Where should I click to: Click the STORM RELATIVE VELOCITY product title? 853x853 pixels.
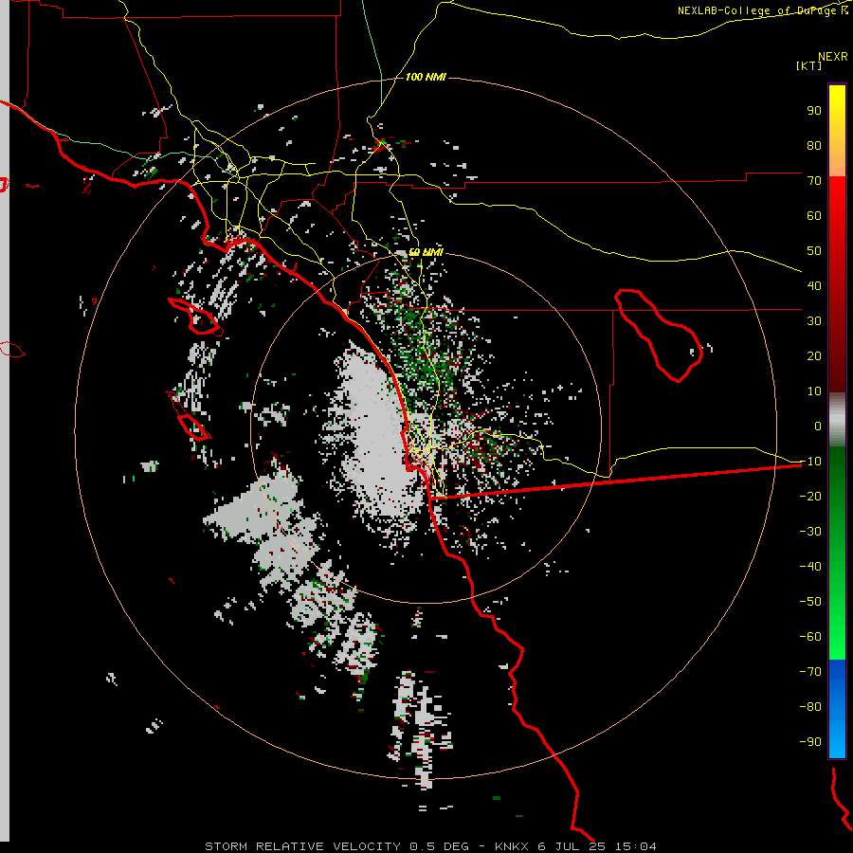point(302,846)
